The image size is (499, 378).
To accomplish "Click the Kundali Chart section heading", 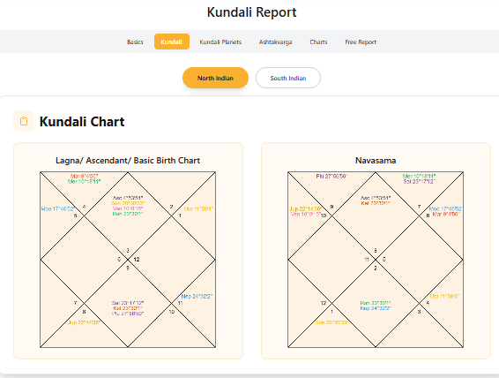I will (x=82, y=121).
